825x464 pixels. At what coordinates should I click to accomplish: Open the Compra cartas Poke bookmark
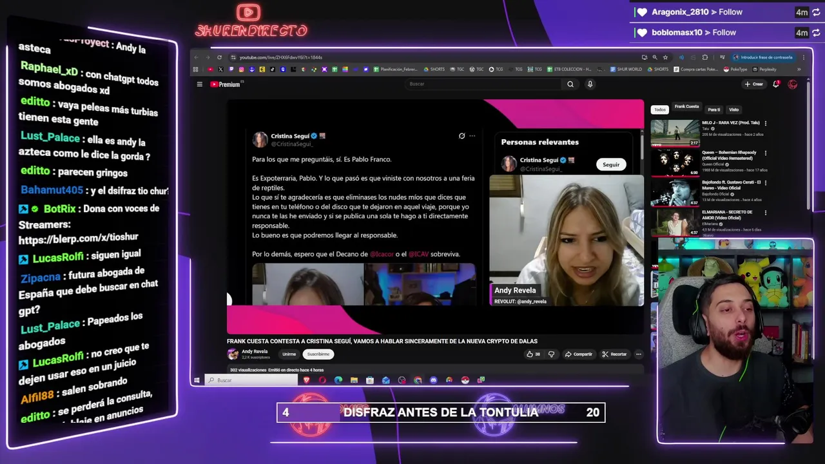(695, 69)
